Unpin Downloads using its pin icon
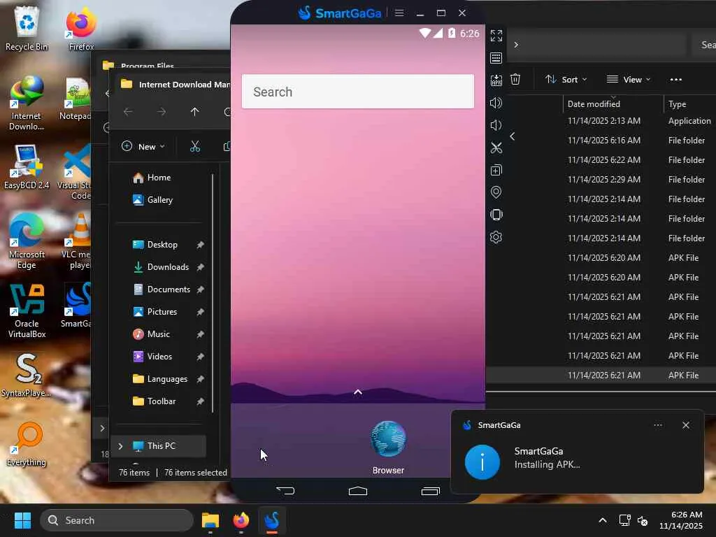716x537 pixels. pyautogui.click(x=200, y=267)
